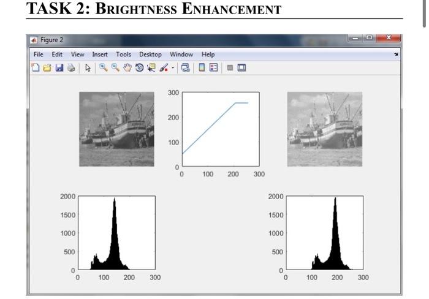Screen dimensions: 429x299
Task: Click the MATLAB logo in the Figure 2 title bar
Action: point(34,40)
